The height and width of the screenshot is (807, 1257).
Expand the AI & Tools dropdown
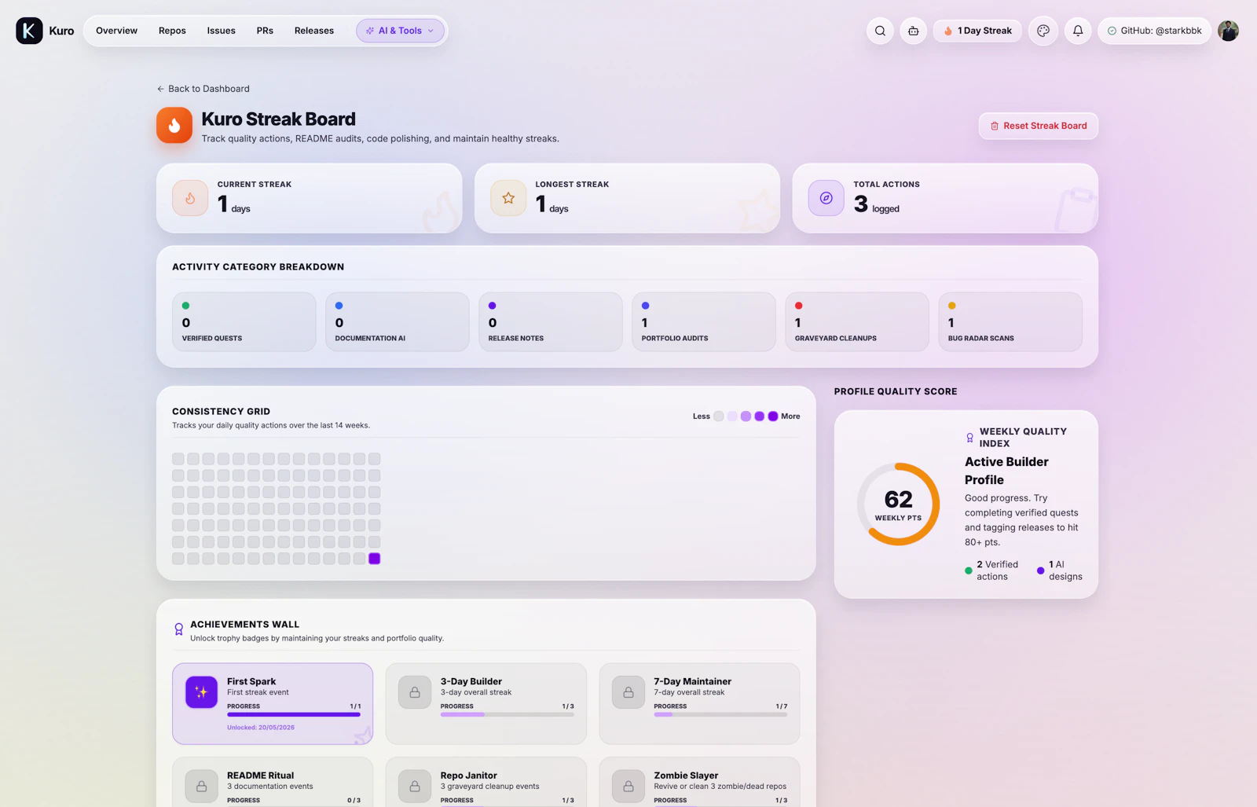[x=400, y=31]
